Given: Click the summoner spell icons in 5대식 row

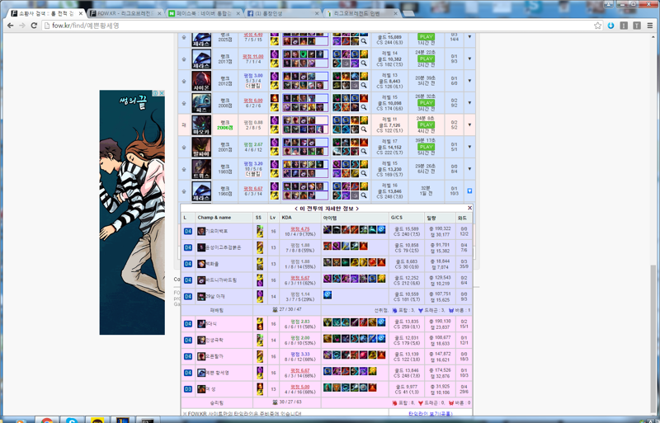Looking at the screenshot, I should point(260,324).
